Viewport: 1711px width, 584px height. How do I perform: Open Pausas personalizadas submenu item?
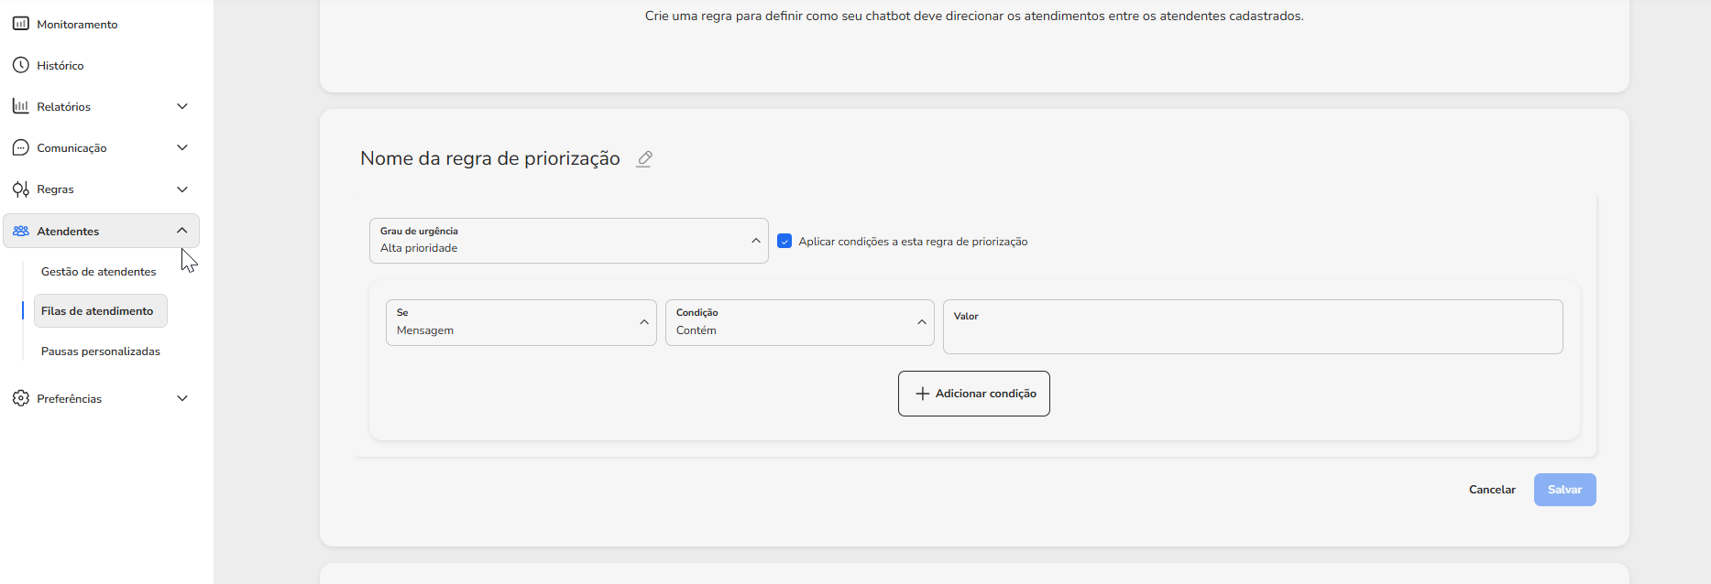(x=101, y=351)
